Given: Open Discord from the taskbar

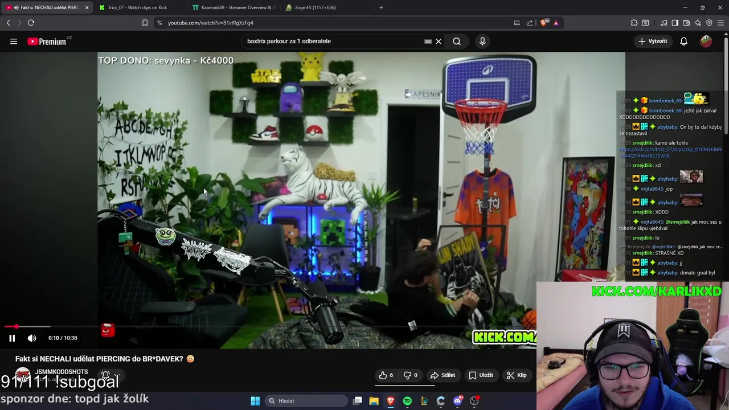Looking at the screenshot, I should [x=457, y=401].
